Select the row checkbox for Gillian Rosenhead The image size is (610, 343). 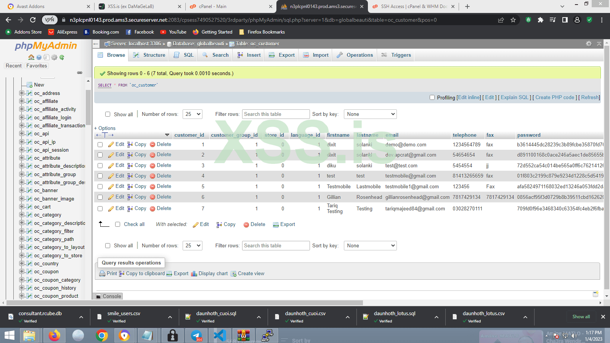click(x=100, y=197)
